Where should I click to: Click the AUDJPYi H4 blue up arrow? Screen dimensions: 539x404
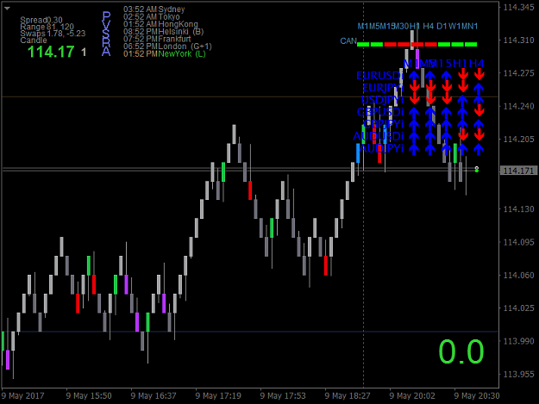(479, 149)
